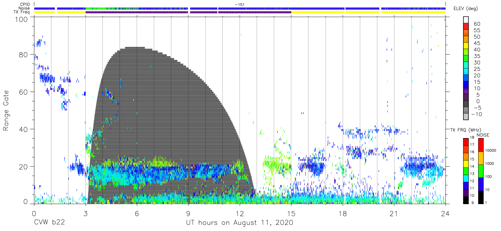Click TX FRQ colorbar label '17'
Viewport: 501px width, 231px height.
472,145
